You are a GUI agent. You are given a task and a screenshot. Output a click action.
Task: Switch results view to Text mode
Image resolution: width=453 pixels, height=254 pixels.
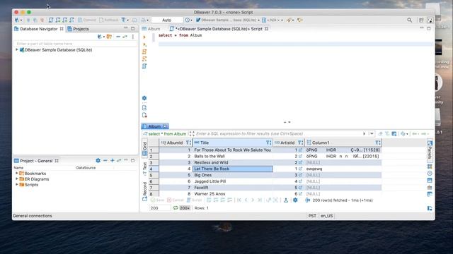(x=144, y=169)
